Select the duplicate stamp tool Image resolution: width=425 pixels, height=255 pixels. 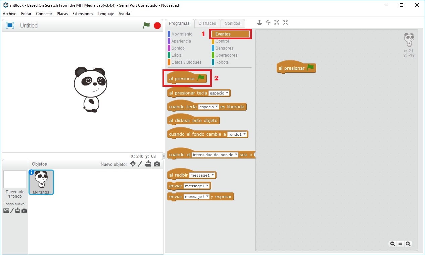tap(259, 22)
